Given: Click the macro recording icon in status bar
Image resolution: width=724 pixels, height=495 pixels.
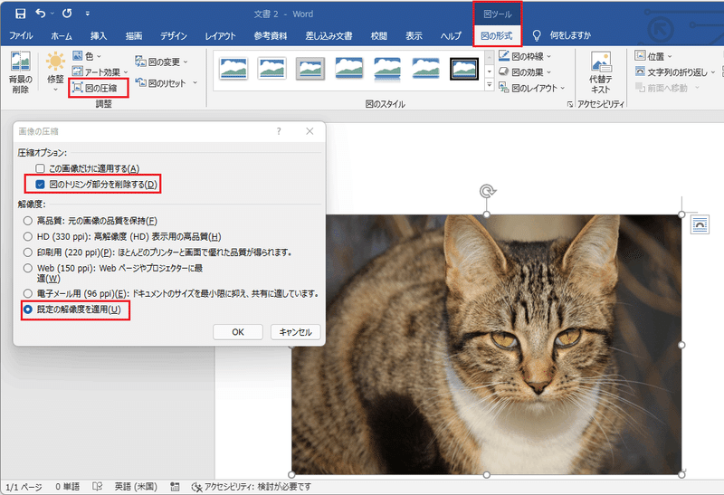Looking at the screenshot, I should point(175,487).
